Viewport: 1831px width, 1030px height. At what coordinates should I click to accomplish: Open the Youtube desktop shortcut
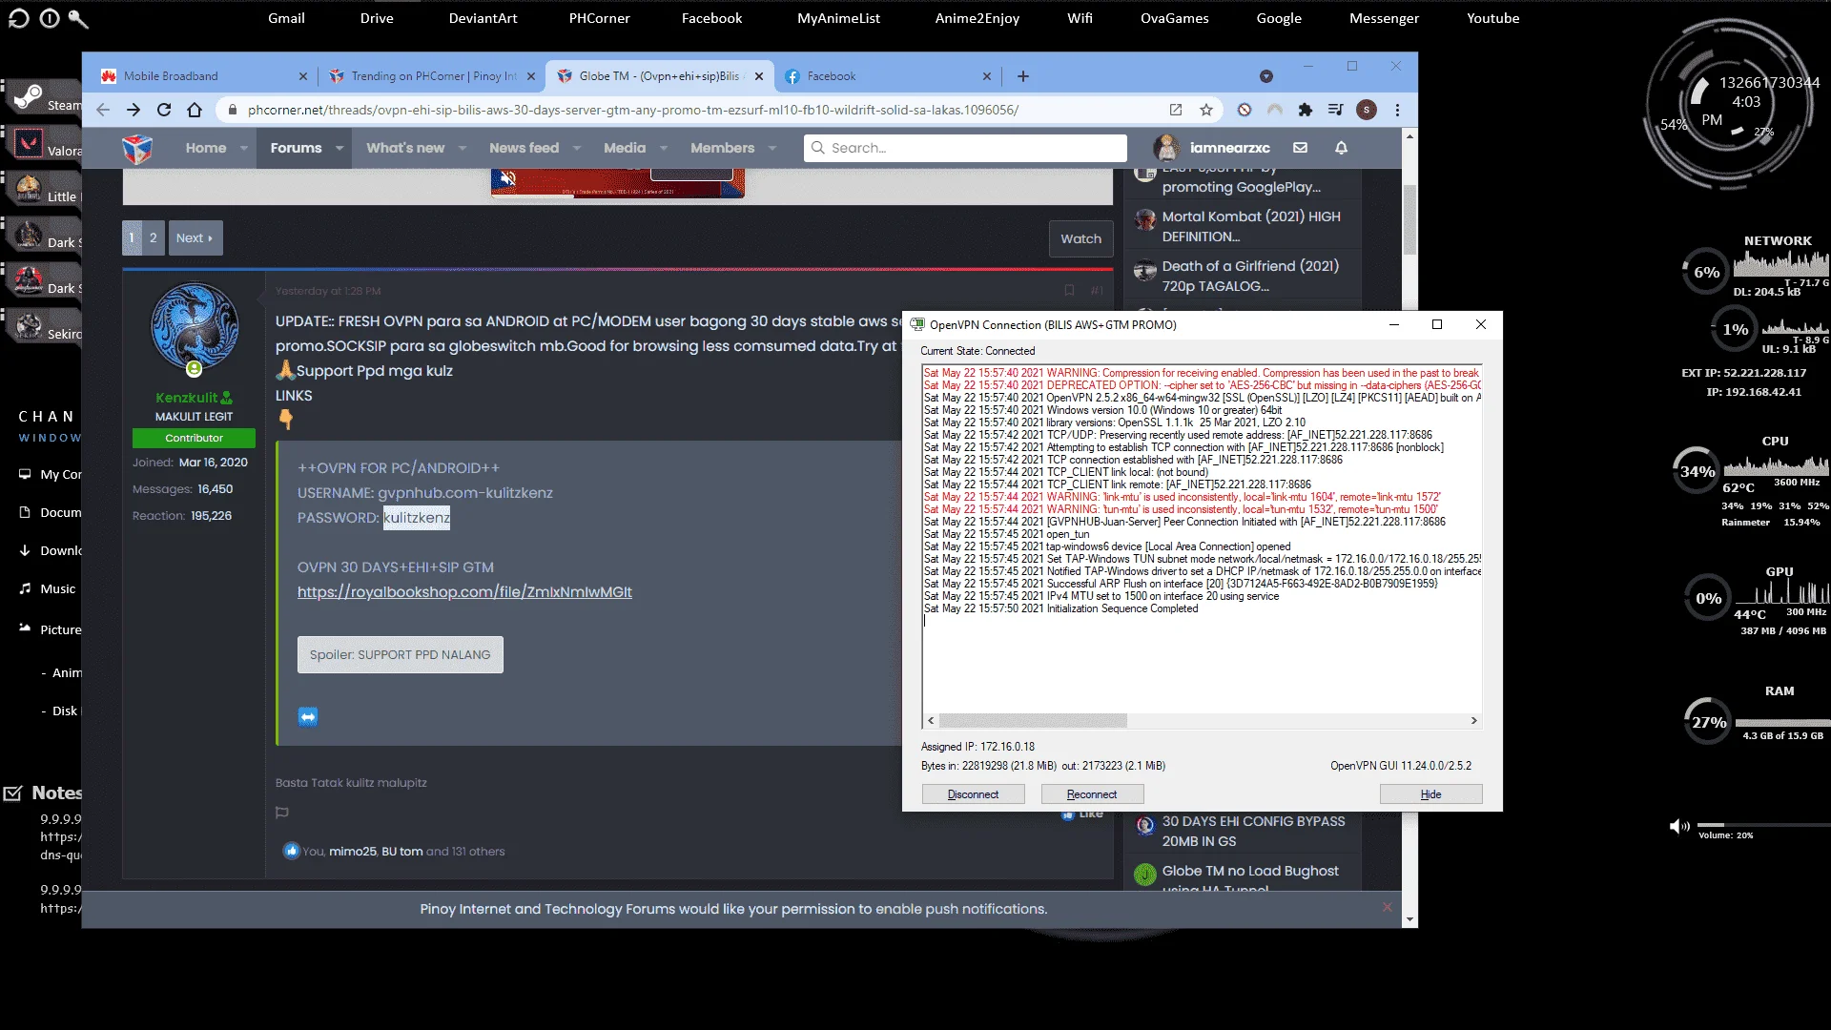pyautogui.click(x=1492, y=18)
